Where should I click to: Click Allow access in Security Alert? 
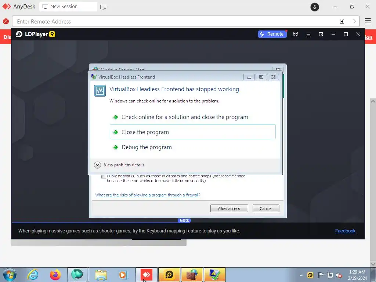click(x=229, y=209)
